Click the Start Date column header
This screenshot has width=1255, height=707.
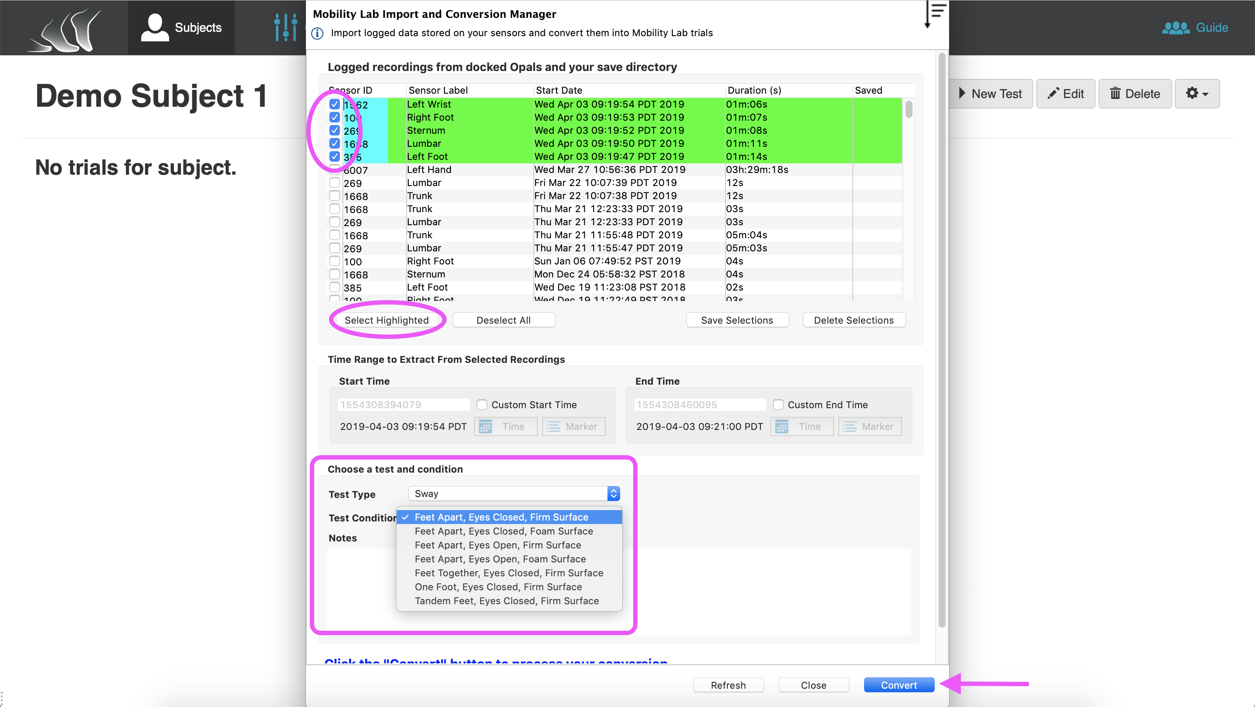(629, 90)
